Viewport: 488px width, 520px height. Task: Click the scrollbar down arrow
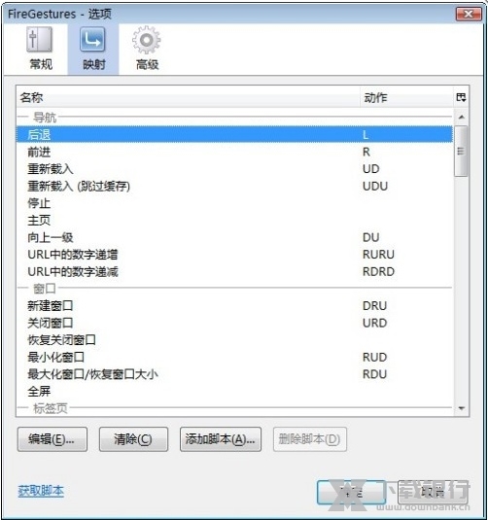461,408
